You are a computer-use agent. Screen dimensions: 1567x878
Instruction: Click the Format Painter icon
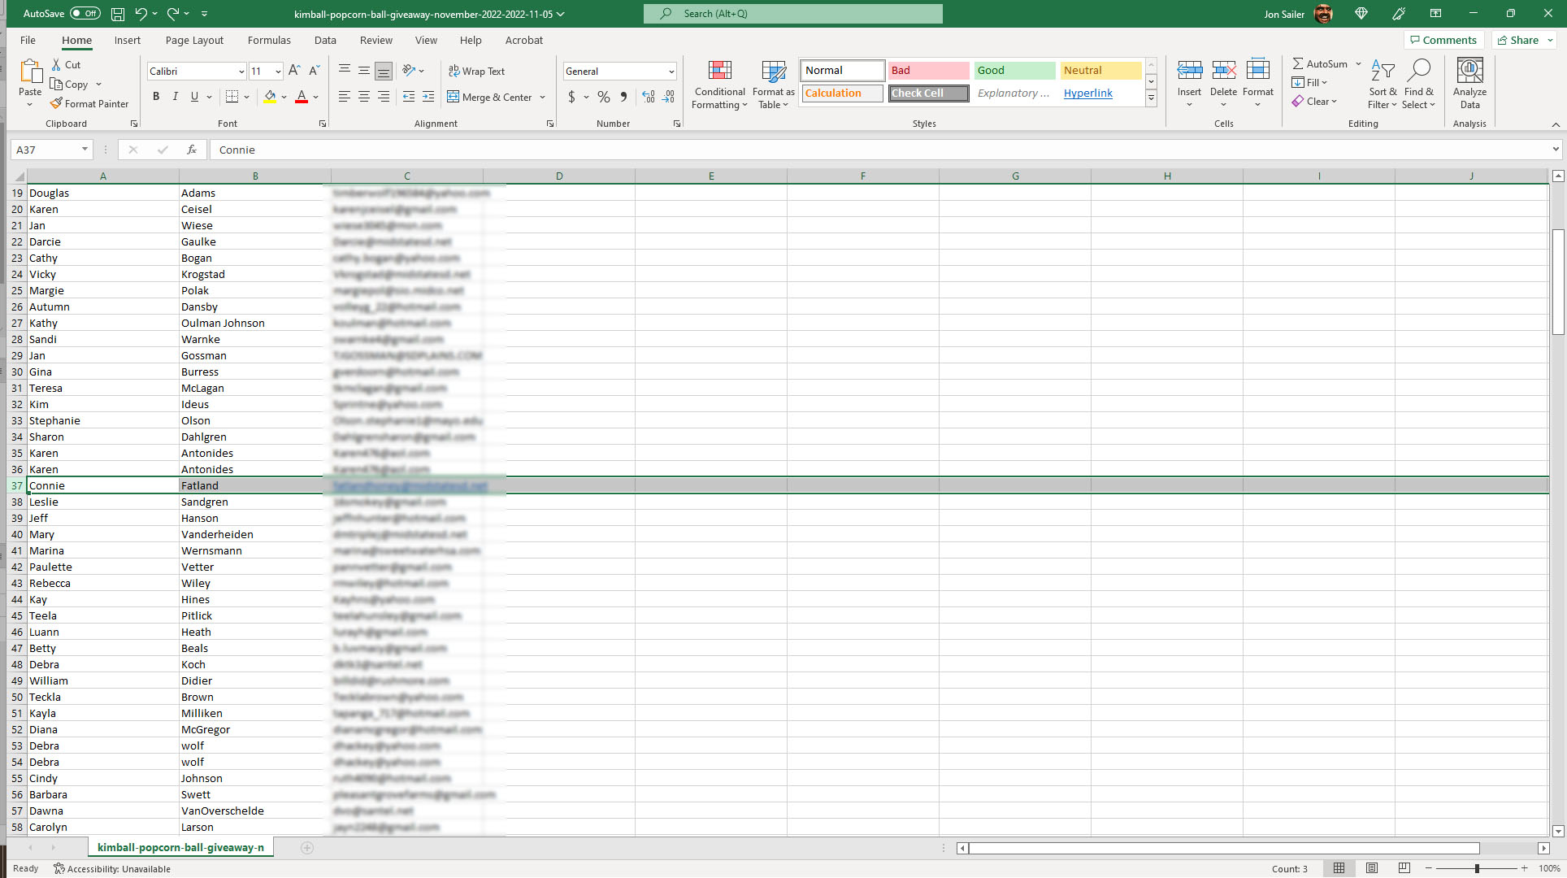[56, 103]
